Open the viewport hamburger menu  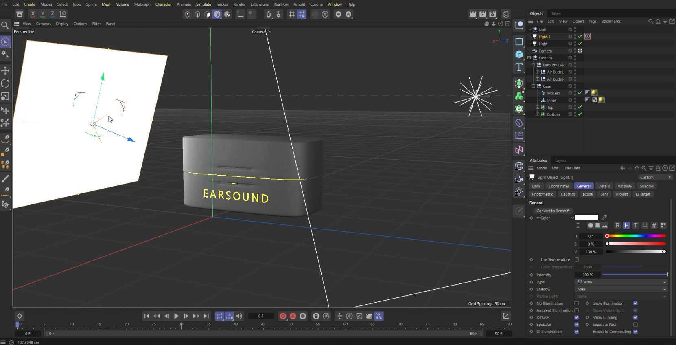coord(17,24)
